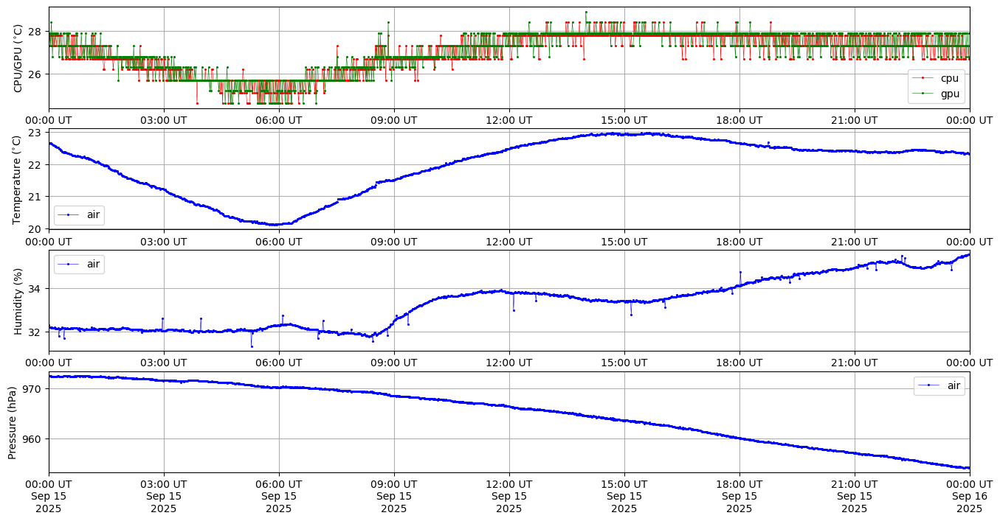This screenshot has width=1000, height=521.
Task: Click '12:00 UT Sep 15 2025' bottom tick label
Action: (509, 497)
